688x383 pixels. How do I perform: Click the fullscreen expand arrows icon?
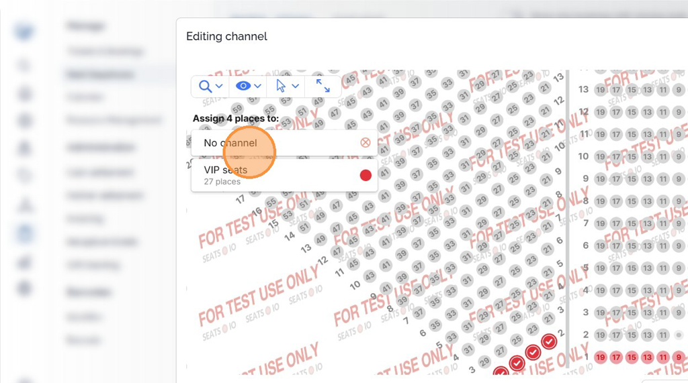(x=323, y=86)
